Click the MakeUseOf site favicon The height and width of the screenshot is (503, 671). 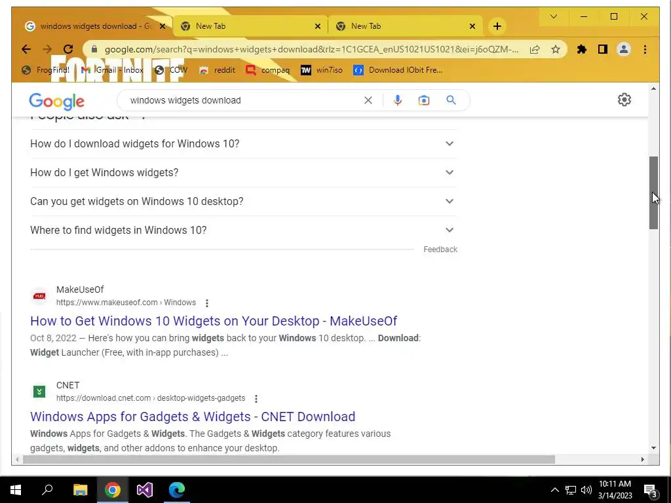coord(39,296)
